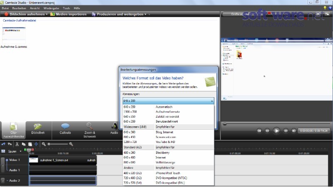Select 800 x 600 Vollbildanzeige
This screenshot has width=333, height=187.
(169, 162)
